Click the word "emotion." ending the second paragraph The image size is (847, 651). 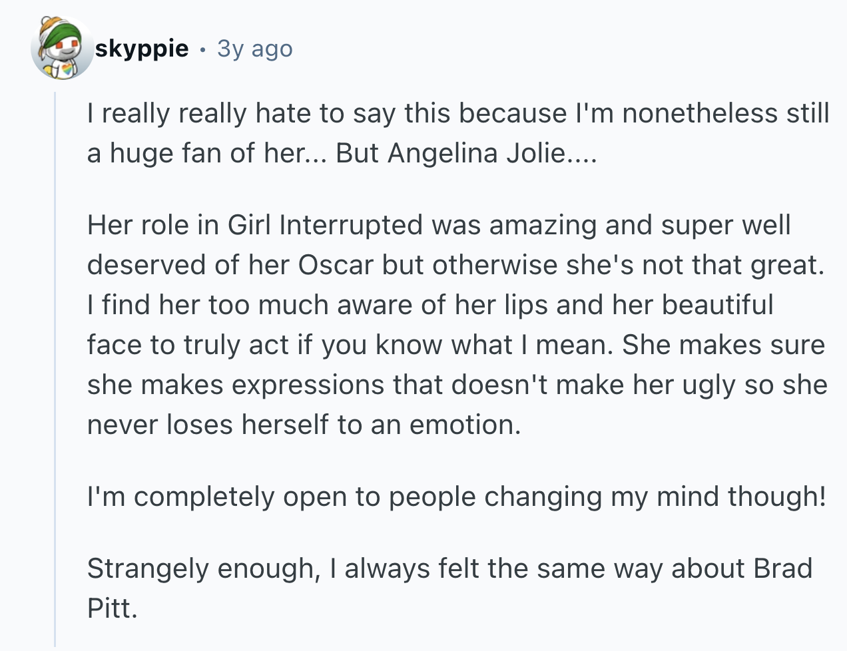click(465, 425)
